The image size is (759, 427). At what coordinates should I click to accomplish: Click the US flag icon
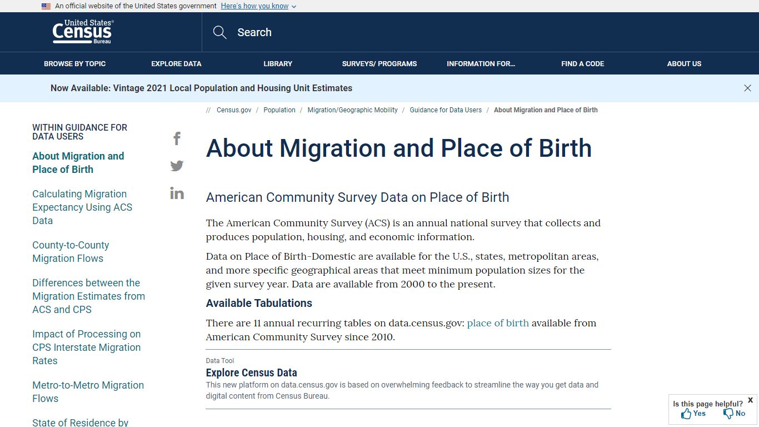coord(46,6)
